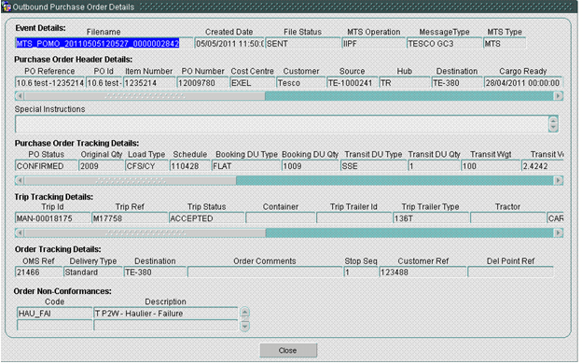Click the Schedule field 110428

tap(190, 166)
